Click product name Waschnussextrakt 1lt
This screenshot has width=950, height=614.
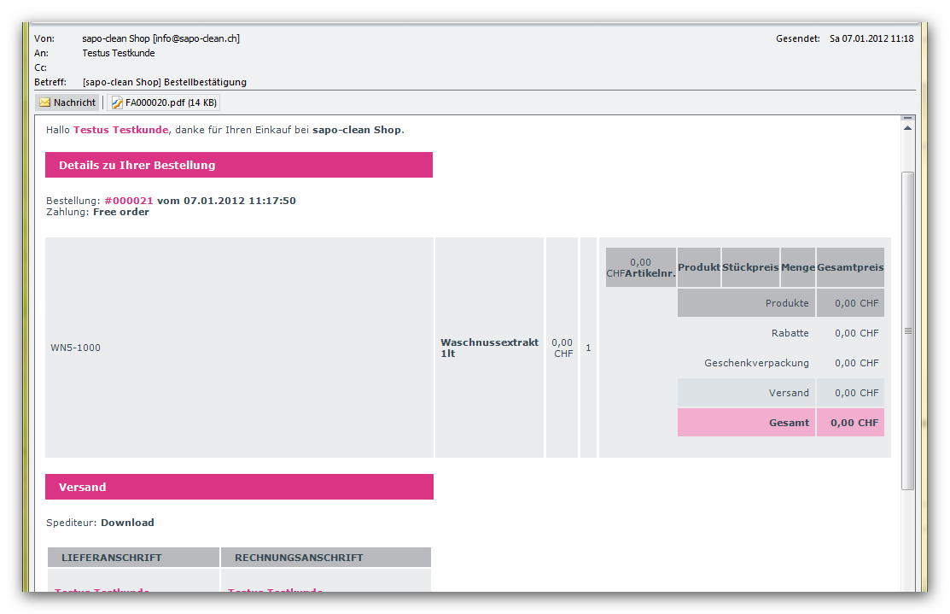tap(490, 348)
